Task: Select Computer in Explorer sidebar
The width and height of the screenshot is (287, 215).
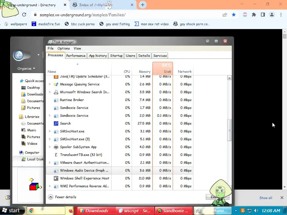Action: tap(29, 153)
